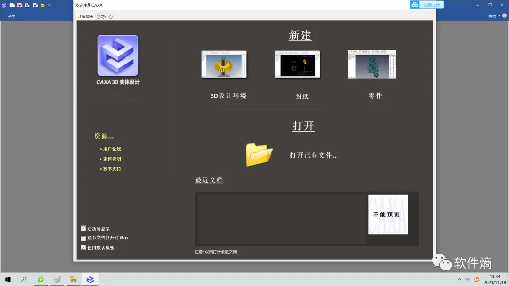This screenshot has height=286, width=509.
Task: Open the 用户论坛 link
Action: point(112,149)
